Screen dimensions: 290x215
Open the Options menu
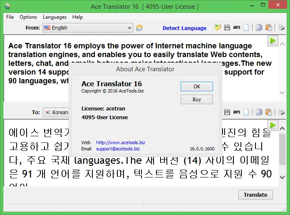point(28,17)
